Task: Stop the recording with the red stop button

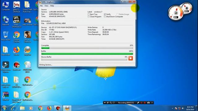Action: [x=145, y=103]
